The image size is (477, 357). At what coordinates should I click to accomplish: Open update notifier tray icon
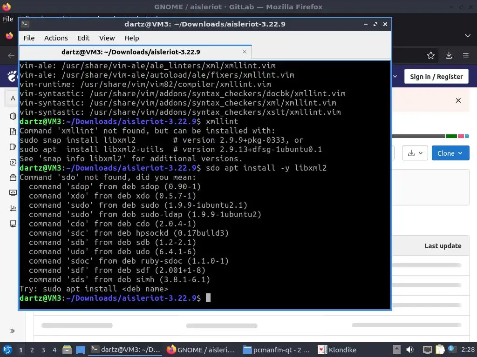pyautogui.click(x=451, y=349)
